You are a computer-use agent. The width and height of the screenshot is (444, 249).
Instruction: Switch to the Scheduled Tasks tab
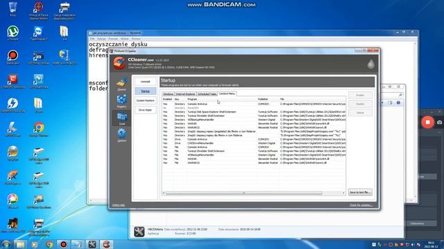point(207,94)
